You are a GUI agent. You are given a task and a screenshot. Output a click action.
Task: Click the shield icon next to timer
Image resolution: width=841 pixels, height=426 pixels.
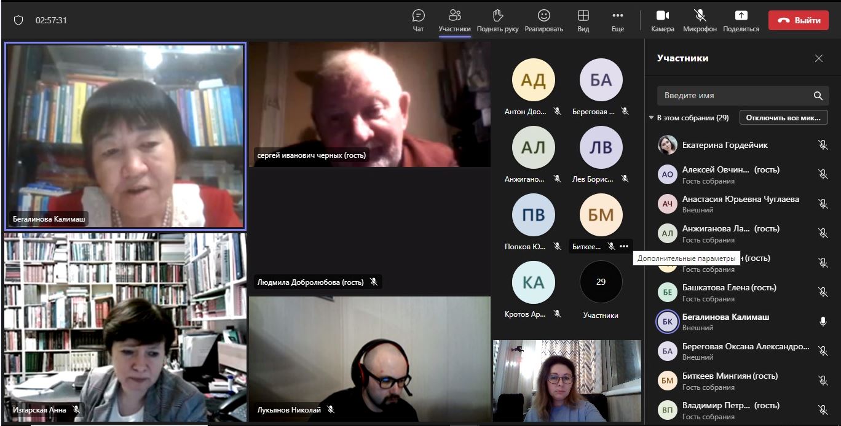18,20
